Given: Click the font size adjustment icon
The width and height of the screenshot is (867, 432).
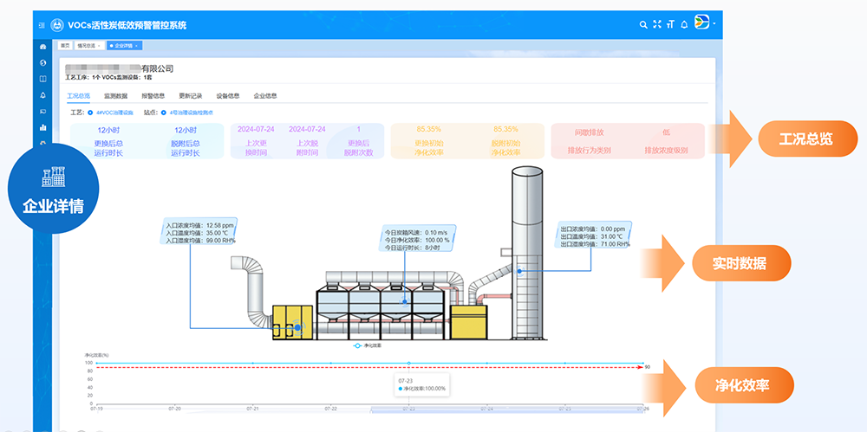Looking at the screenshot, I should coord(670,25).
